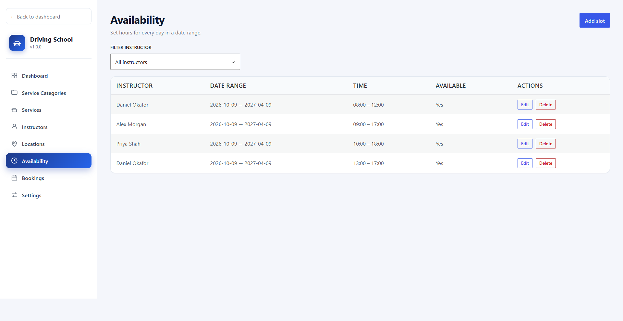Screen dimensions: 623x321
Task: Click the Add slot button
Action: pyautogui.click(x=595, y=20)
